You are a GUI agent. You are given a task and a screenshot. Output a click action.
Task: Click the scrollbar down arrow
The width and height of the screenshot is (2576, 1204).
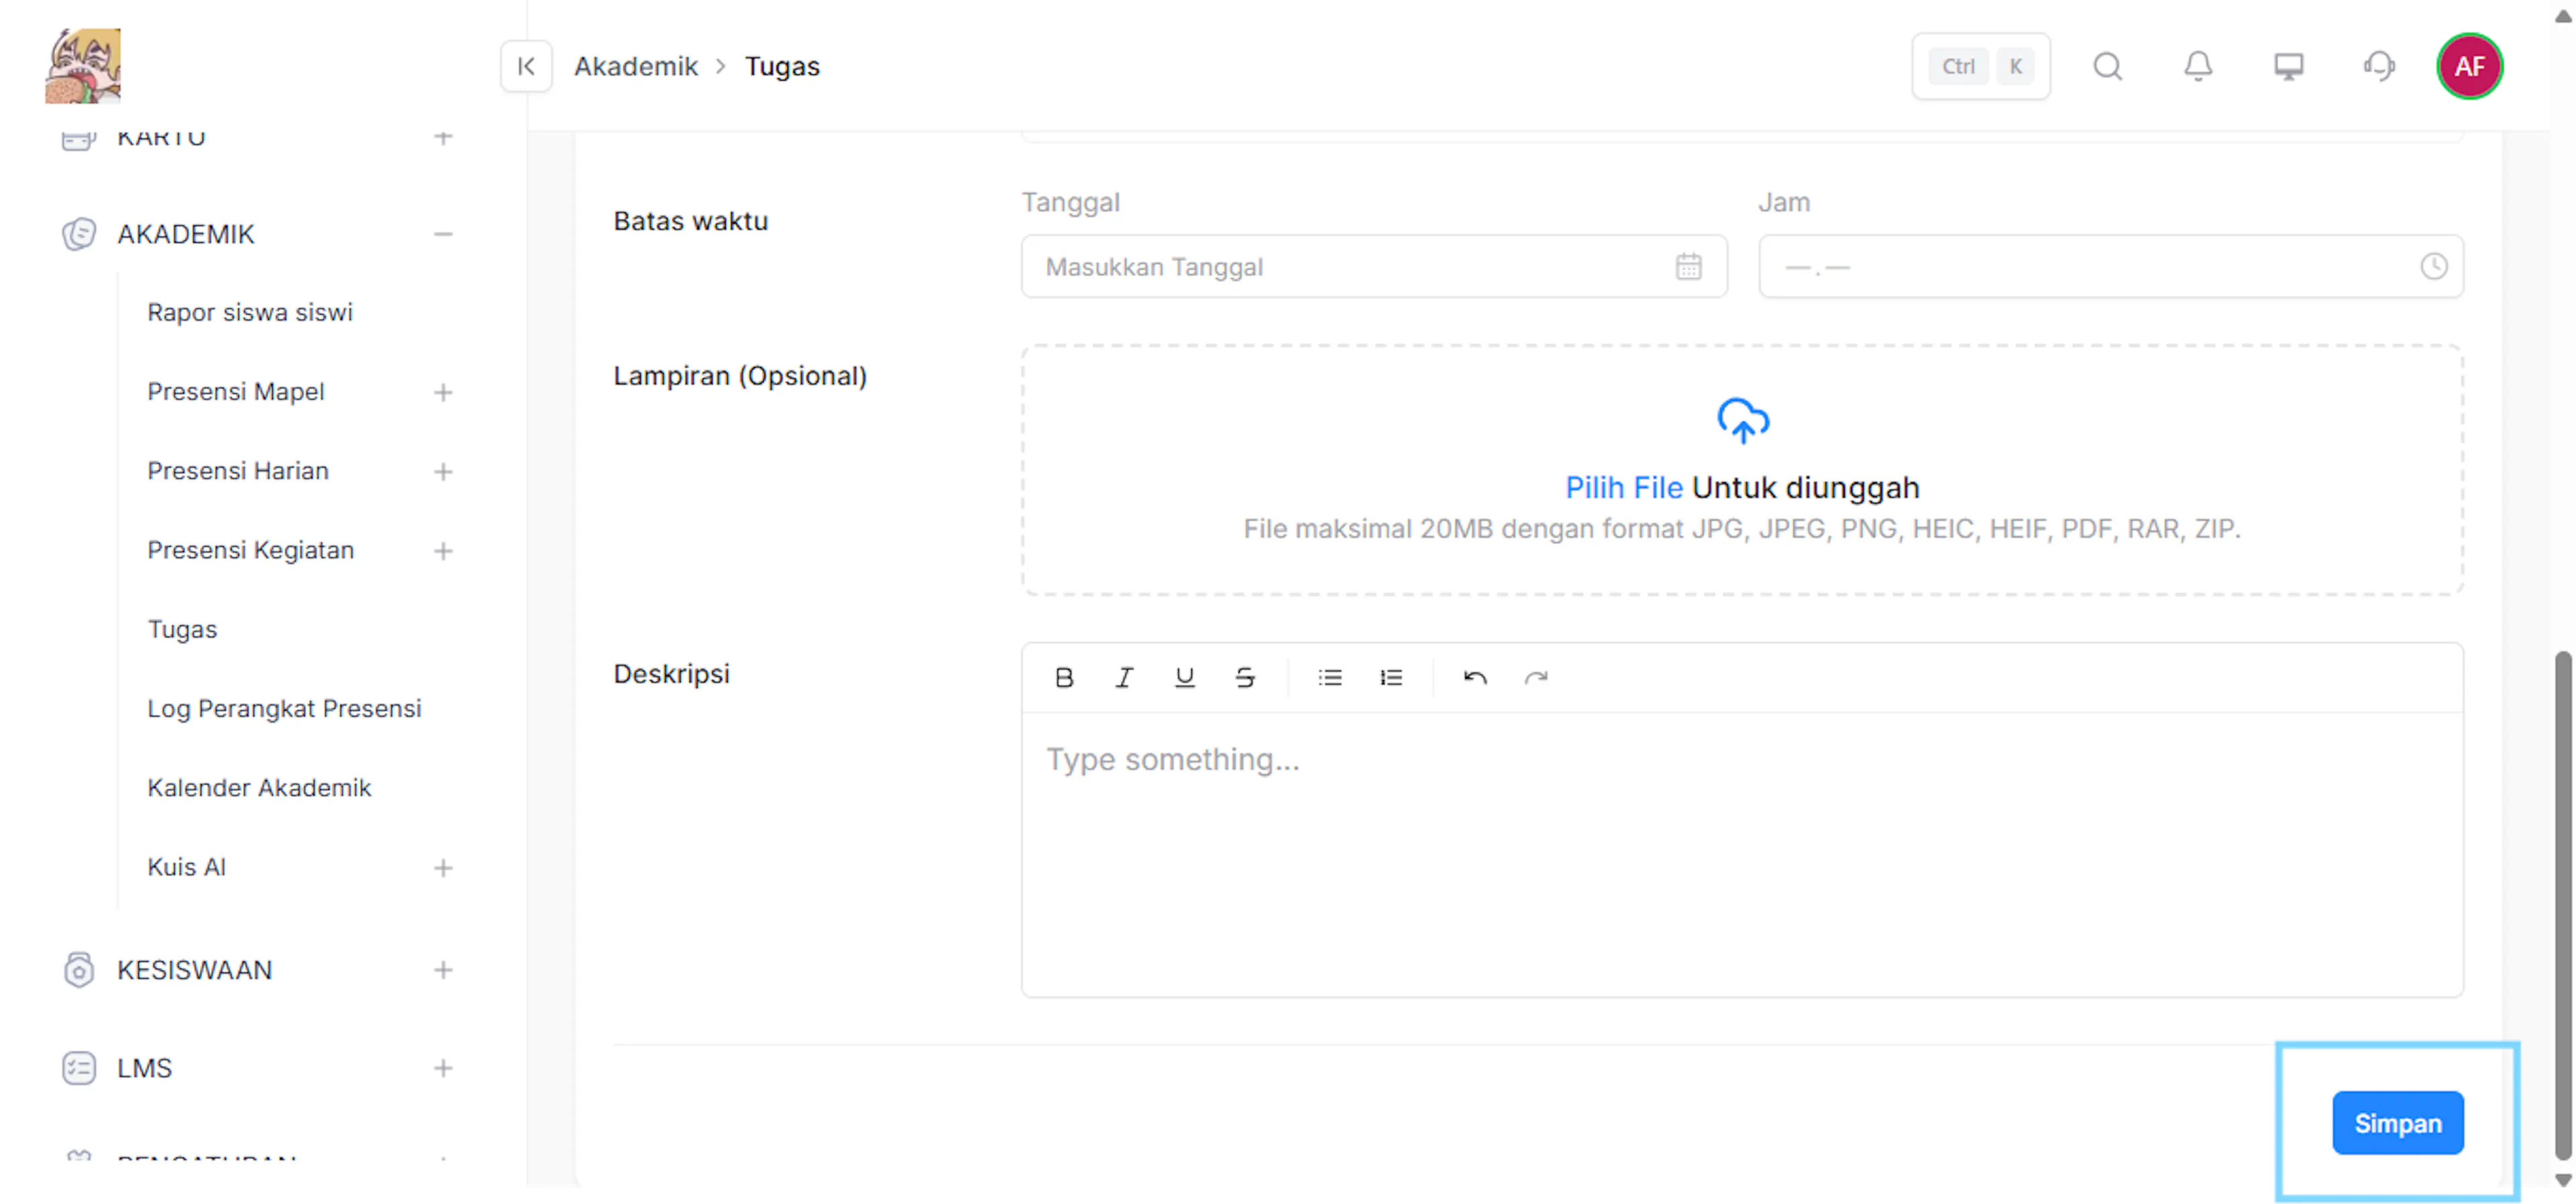point(2562,1180)
